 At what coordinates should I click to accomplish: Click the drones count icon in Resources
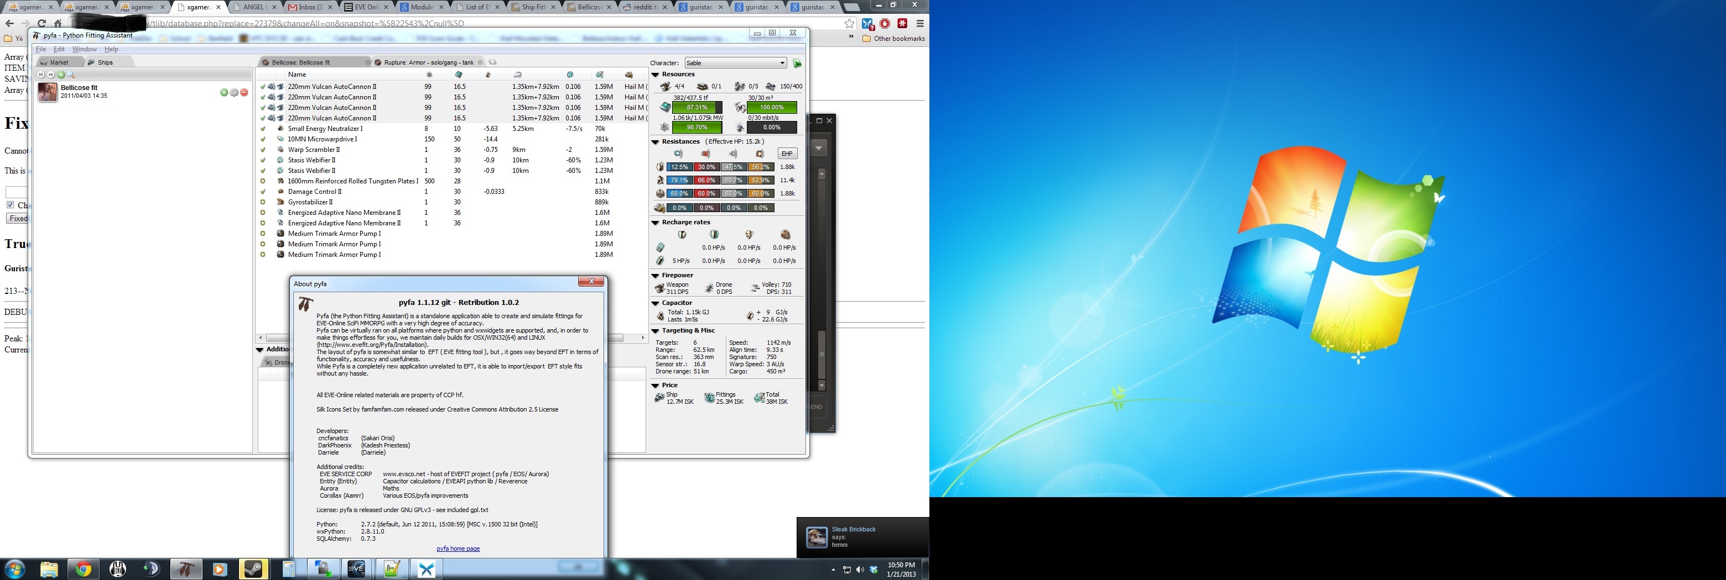coord(740,86)
